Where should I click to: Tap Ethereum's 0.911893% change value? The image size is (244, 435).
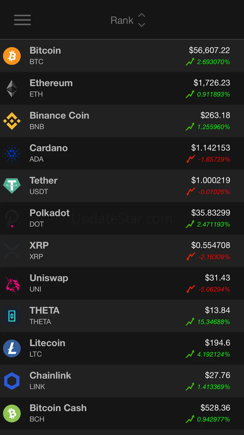(213, 94)
